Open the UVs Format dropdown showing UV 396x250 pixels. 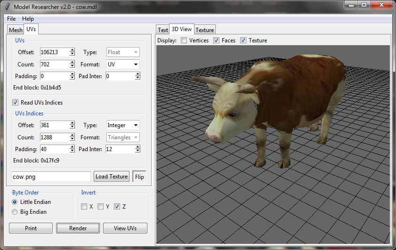coord(123,64)
